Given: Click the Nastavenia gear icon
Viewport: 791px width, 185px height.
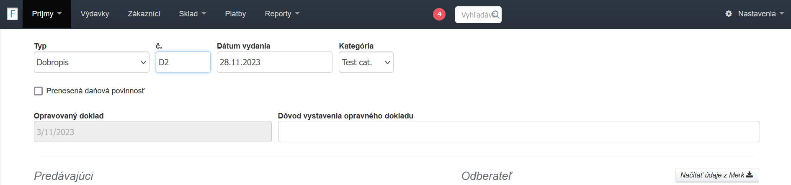Looking at the screenshot, I should 729,14.
